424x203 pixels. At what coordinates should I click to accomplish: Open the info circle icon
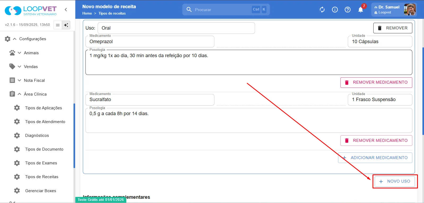335,10
